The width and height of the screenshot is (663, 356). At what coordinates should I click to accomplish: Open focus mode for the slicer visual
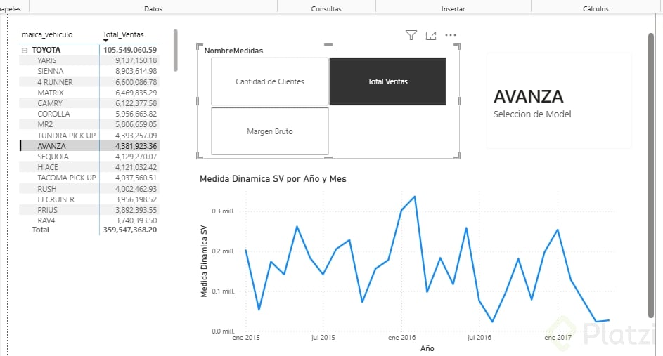[431, 35]
